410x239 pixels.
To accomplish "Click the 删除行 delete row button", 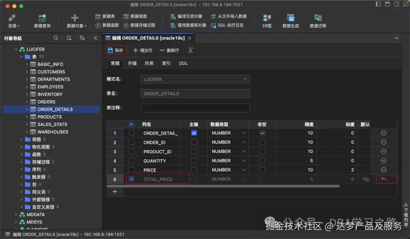I will pyautogui.click(x=169, y=50).
